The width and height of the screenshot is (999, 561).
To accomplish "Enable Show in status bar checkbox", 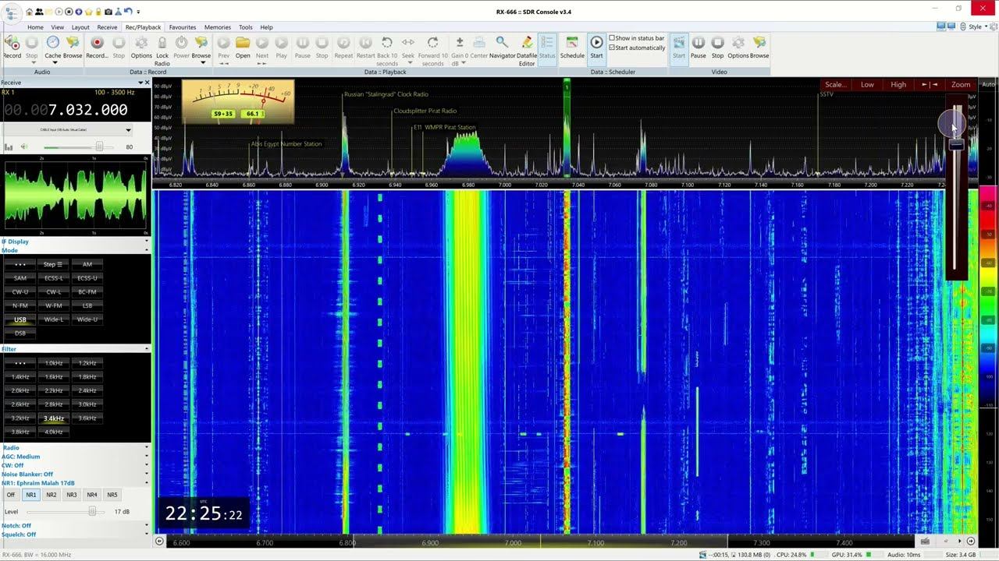I will [x=612, y=38].
